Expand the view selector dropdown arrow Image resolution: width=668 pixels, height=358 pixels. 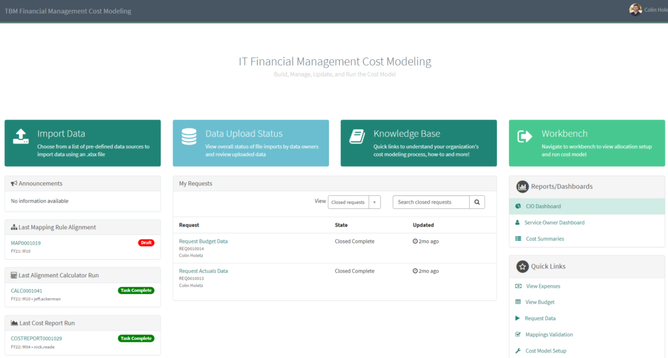tap(375, 202)
